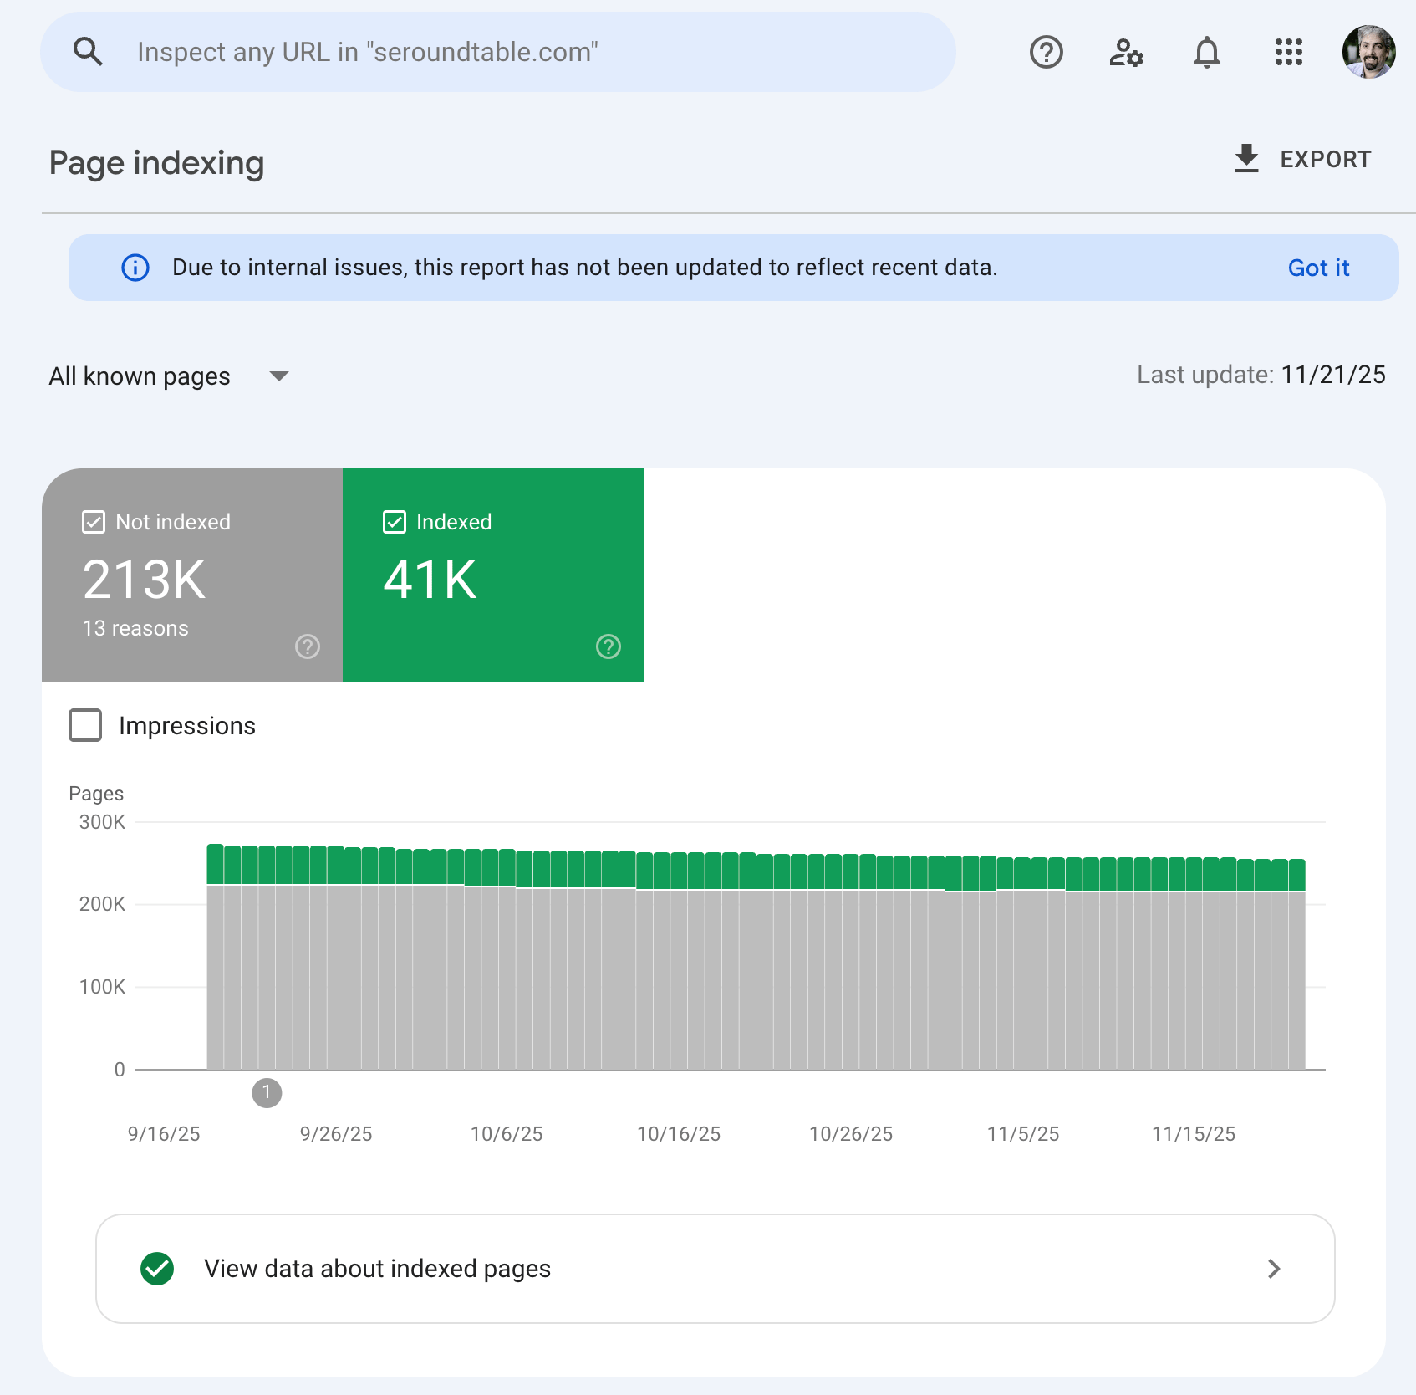Click the search magnifier icon
The width and height of the screenshot is (1416, 1395).
click(88, 52)
